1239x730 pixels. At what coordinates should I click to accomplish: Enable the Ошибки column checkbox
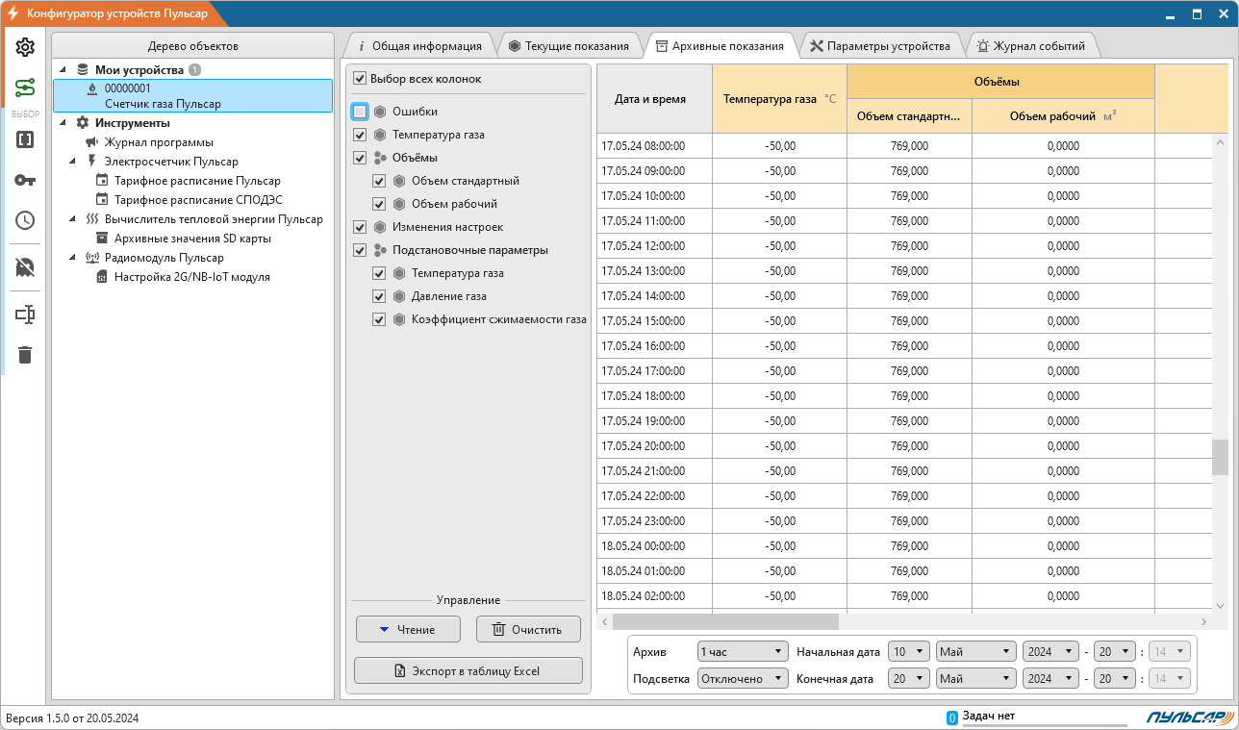(x=360, y=112)
